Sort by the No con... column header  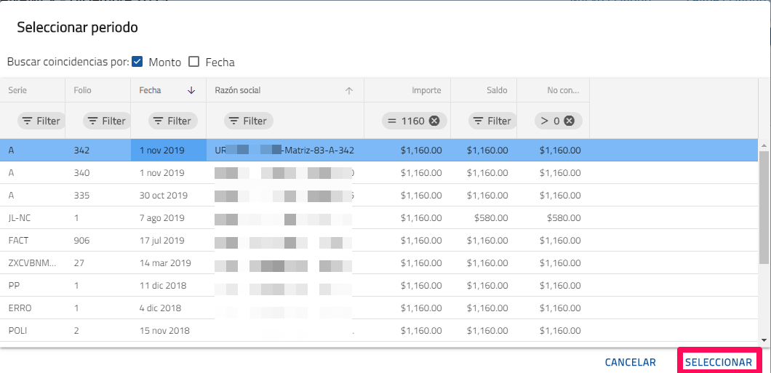click(563, 90)
